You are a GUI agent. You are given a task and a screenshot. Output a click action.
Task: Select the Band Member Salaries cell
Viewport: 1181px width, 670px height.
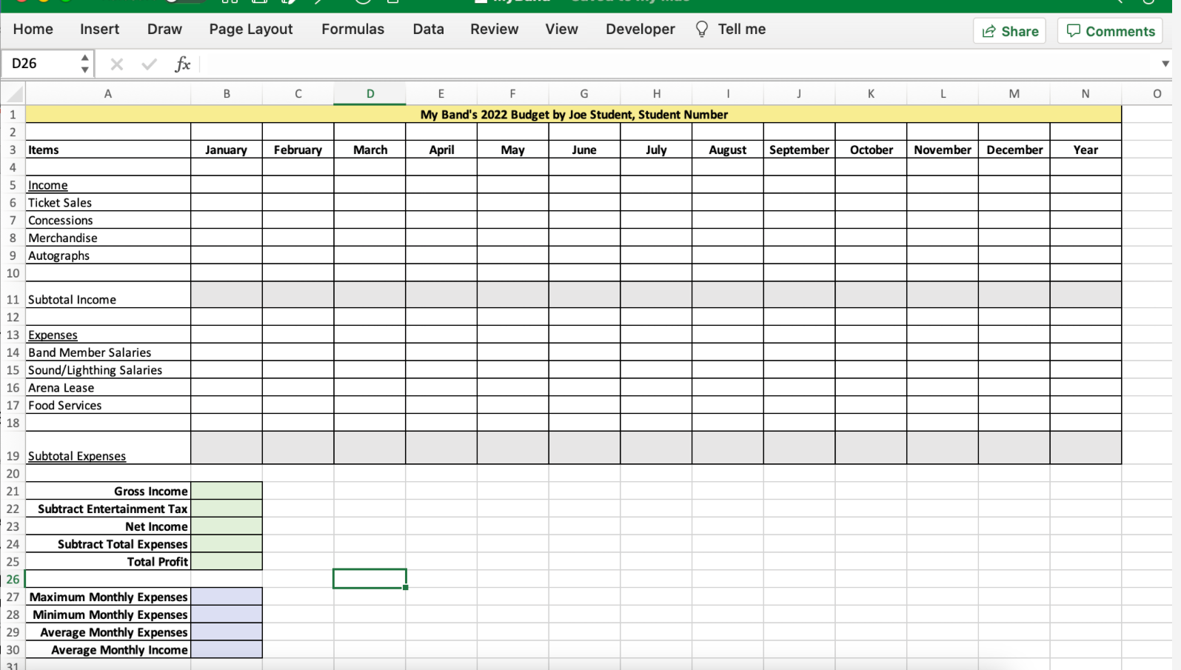[108, 352]
